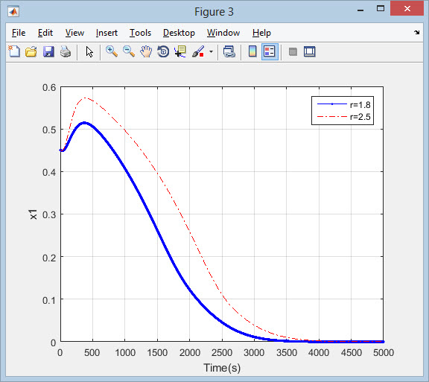This screenshot has width=429, height=382.
Task: Select the Zoom Out magnifier tool
Action: (x=129, y=51)
